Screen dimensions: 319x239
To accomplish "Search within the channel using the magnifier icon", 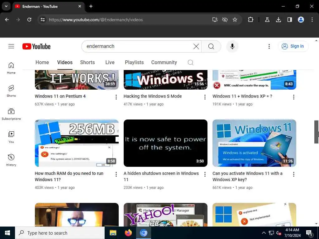I will coord(190,62).
